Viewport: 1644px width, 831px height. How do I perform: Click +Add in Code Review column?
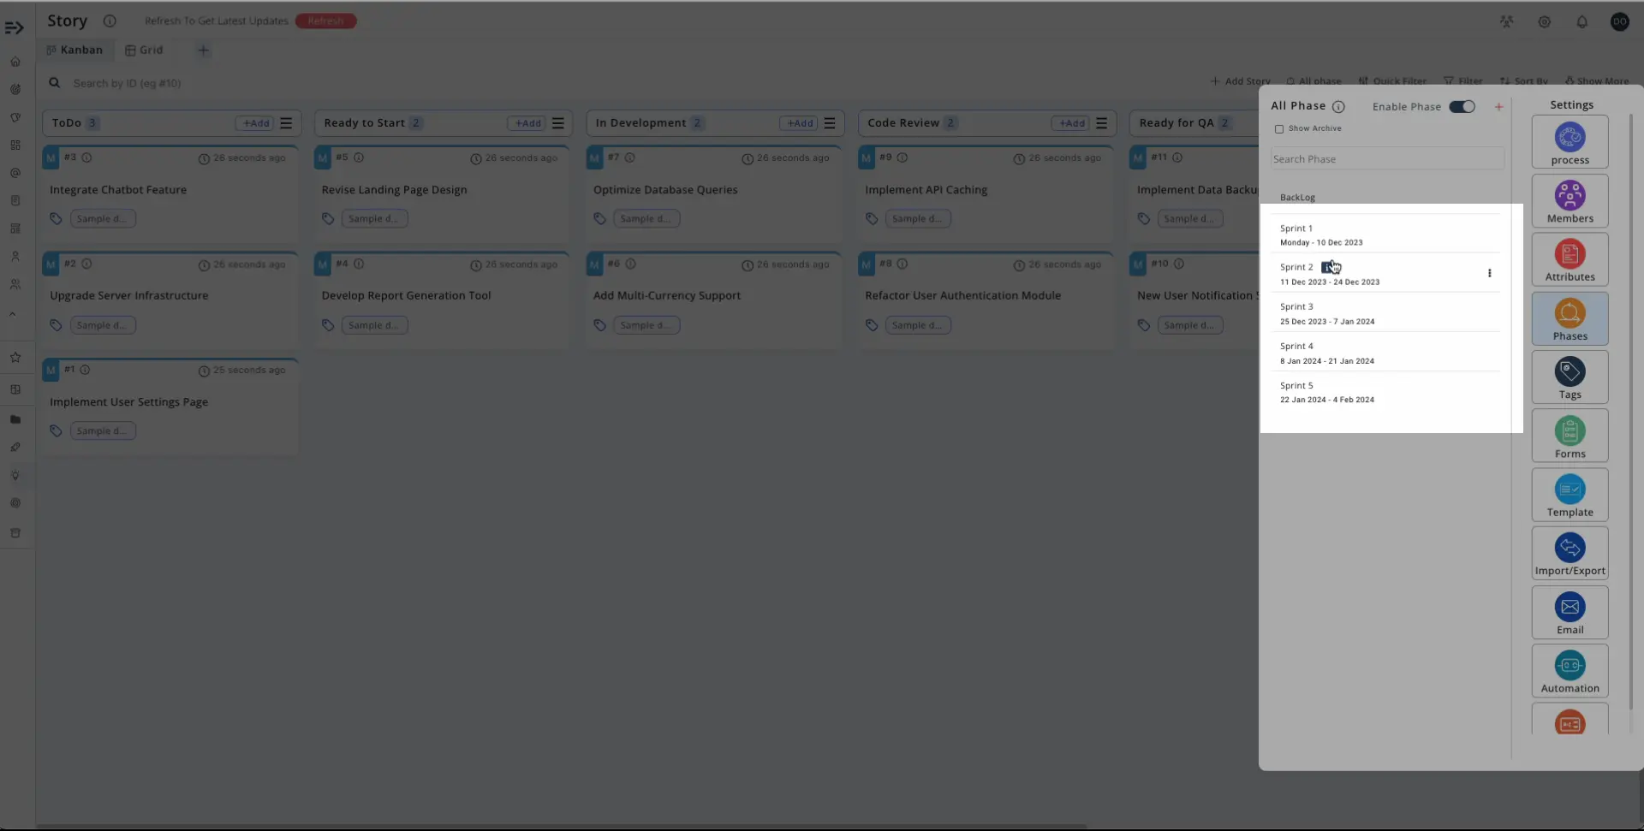(1071, 123)
